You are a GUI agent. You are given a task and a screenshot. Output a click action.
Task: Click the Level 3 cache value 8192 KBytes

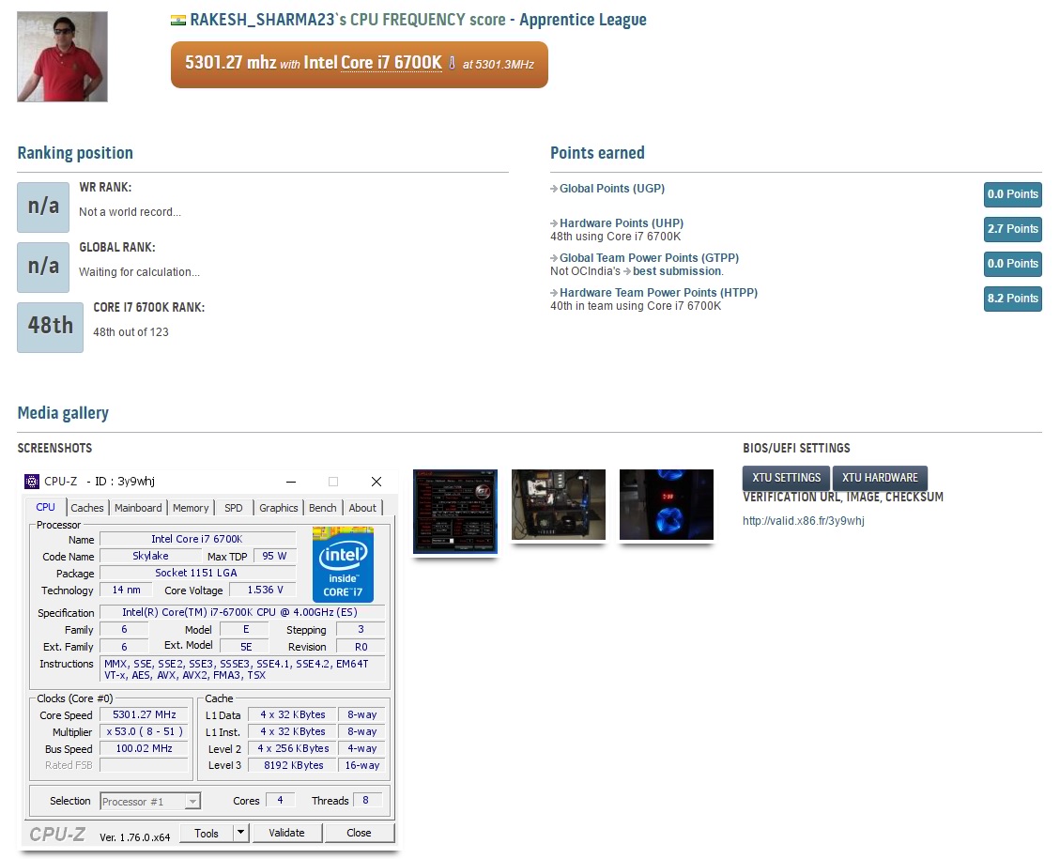[293, 765]
